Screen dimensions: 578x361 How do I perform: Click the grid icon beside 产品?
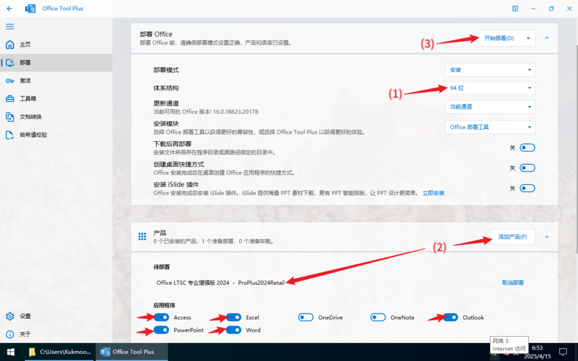[142, 236]
